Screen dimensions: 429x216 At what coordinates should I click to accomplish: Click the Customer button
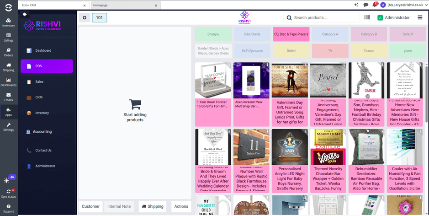click(x=90, y=206)
